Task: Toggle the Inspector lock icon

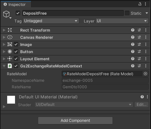Action: [x=140, y=4]
